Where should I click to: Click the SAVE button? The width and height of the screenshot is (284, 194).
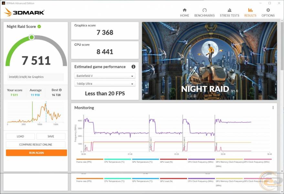point(51,136)
